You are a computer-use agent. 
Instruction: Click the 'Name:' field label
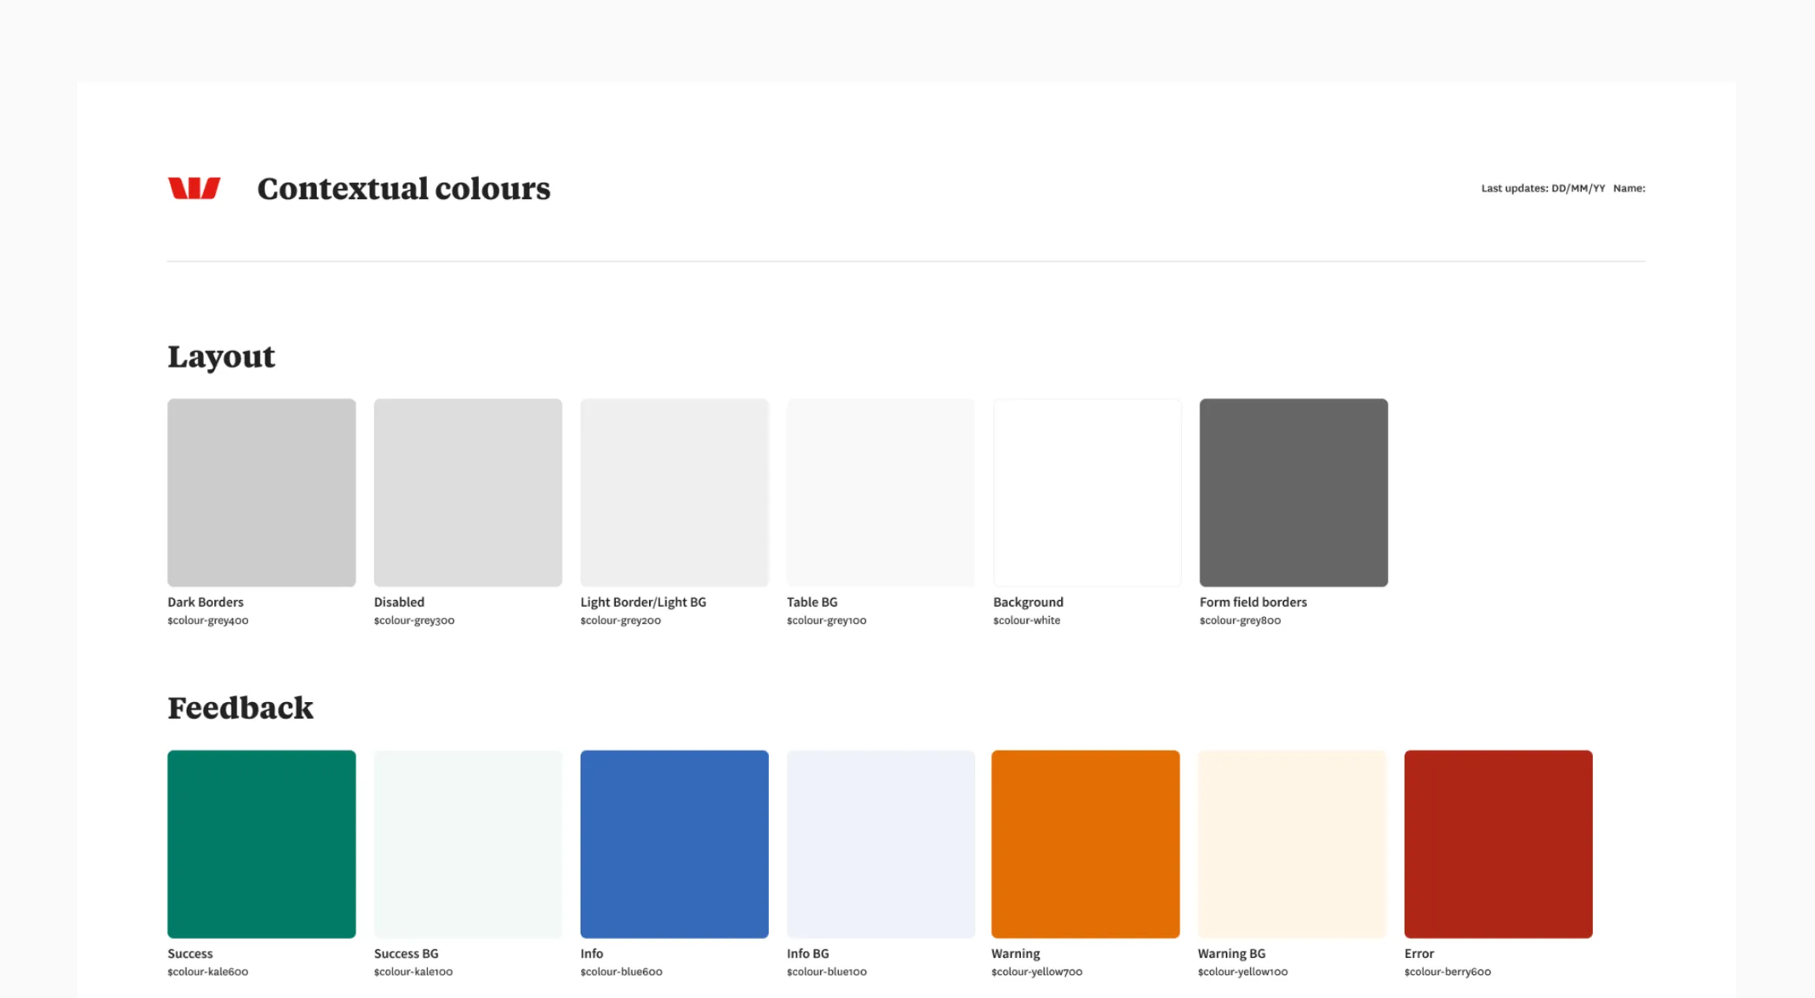click(1629, 188)
